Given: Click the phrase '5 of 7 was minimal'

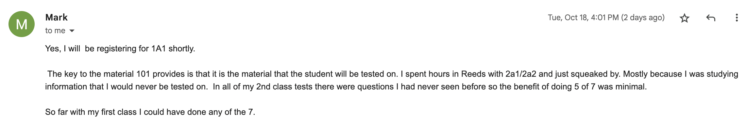Looking at the screenshot, I should (610, 87).
